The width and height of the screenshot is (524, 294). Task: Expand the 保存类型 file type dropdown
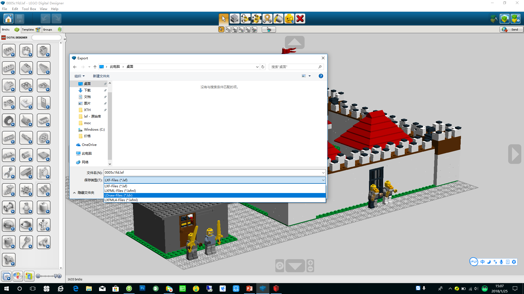tap(323, 180)
